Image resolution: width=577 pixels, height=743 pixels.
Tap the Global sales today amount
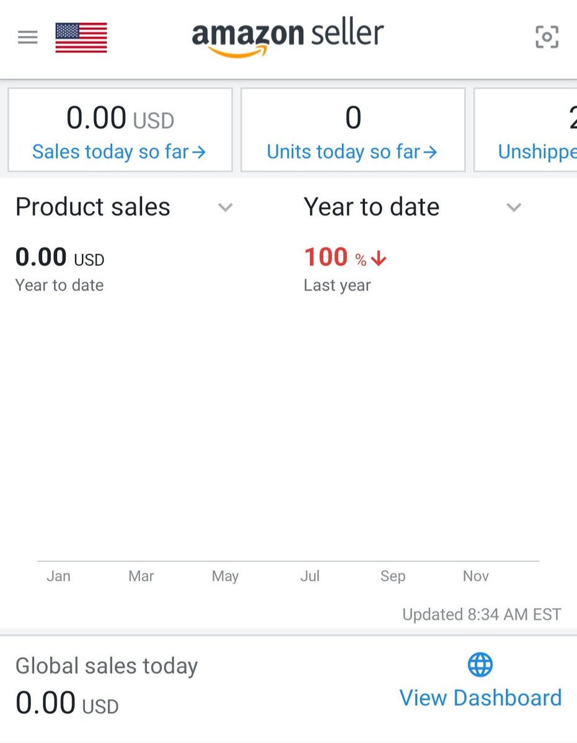pyautogui.click(x=67, y=703)
